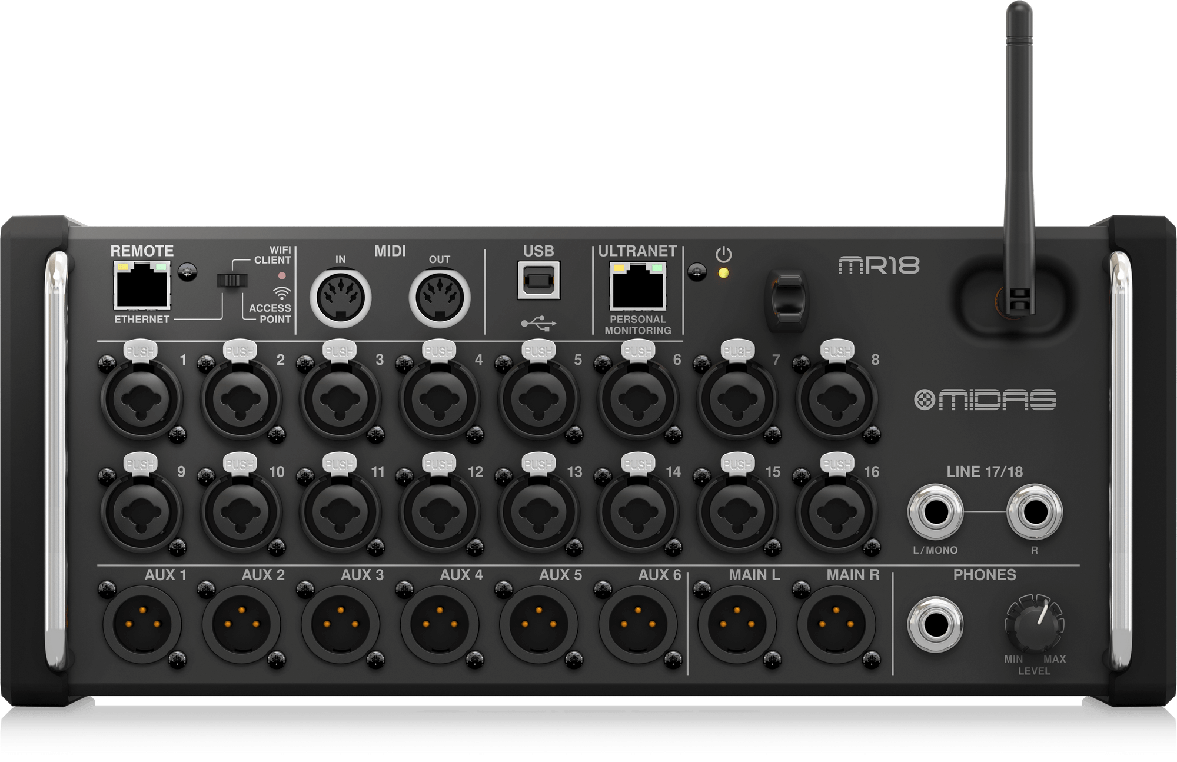1177x762 pixels.
Task: Click the red WiFi client LED
Action: [x=282, y=275]
